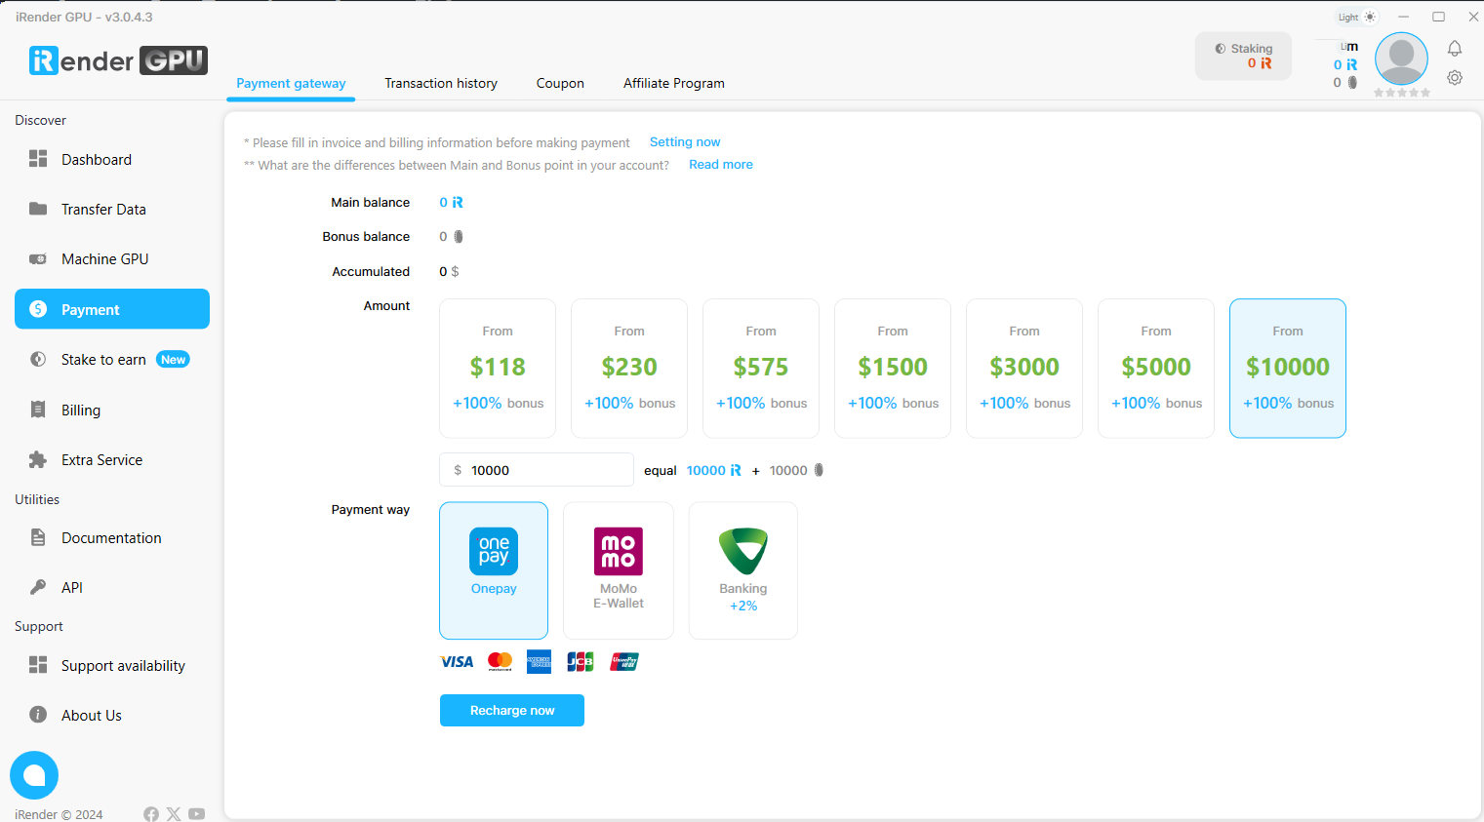Choose the $118 amount package
This screenshot has height=822, width=1484.
click(x=498, y=369)
